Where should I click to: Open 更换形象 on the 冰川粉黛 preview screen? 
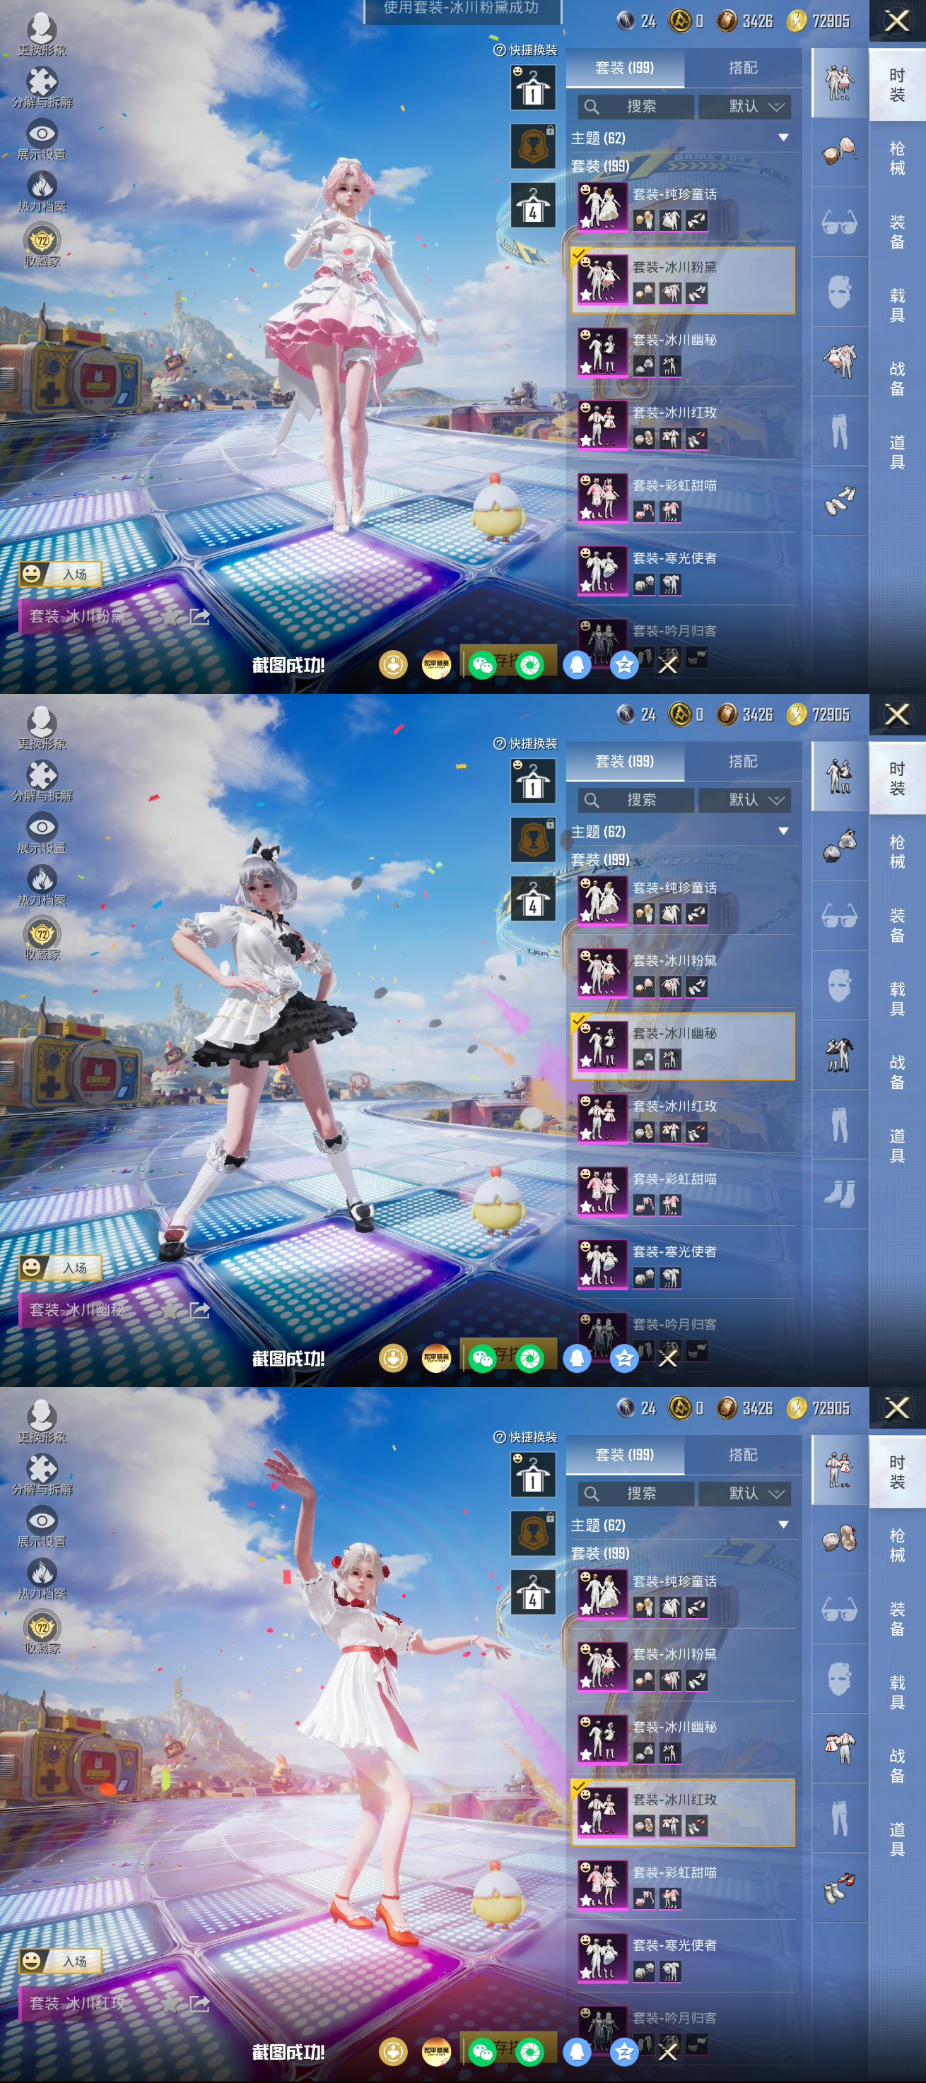point(42,34)
